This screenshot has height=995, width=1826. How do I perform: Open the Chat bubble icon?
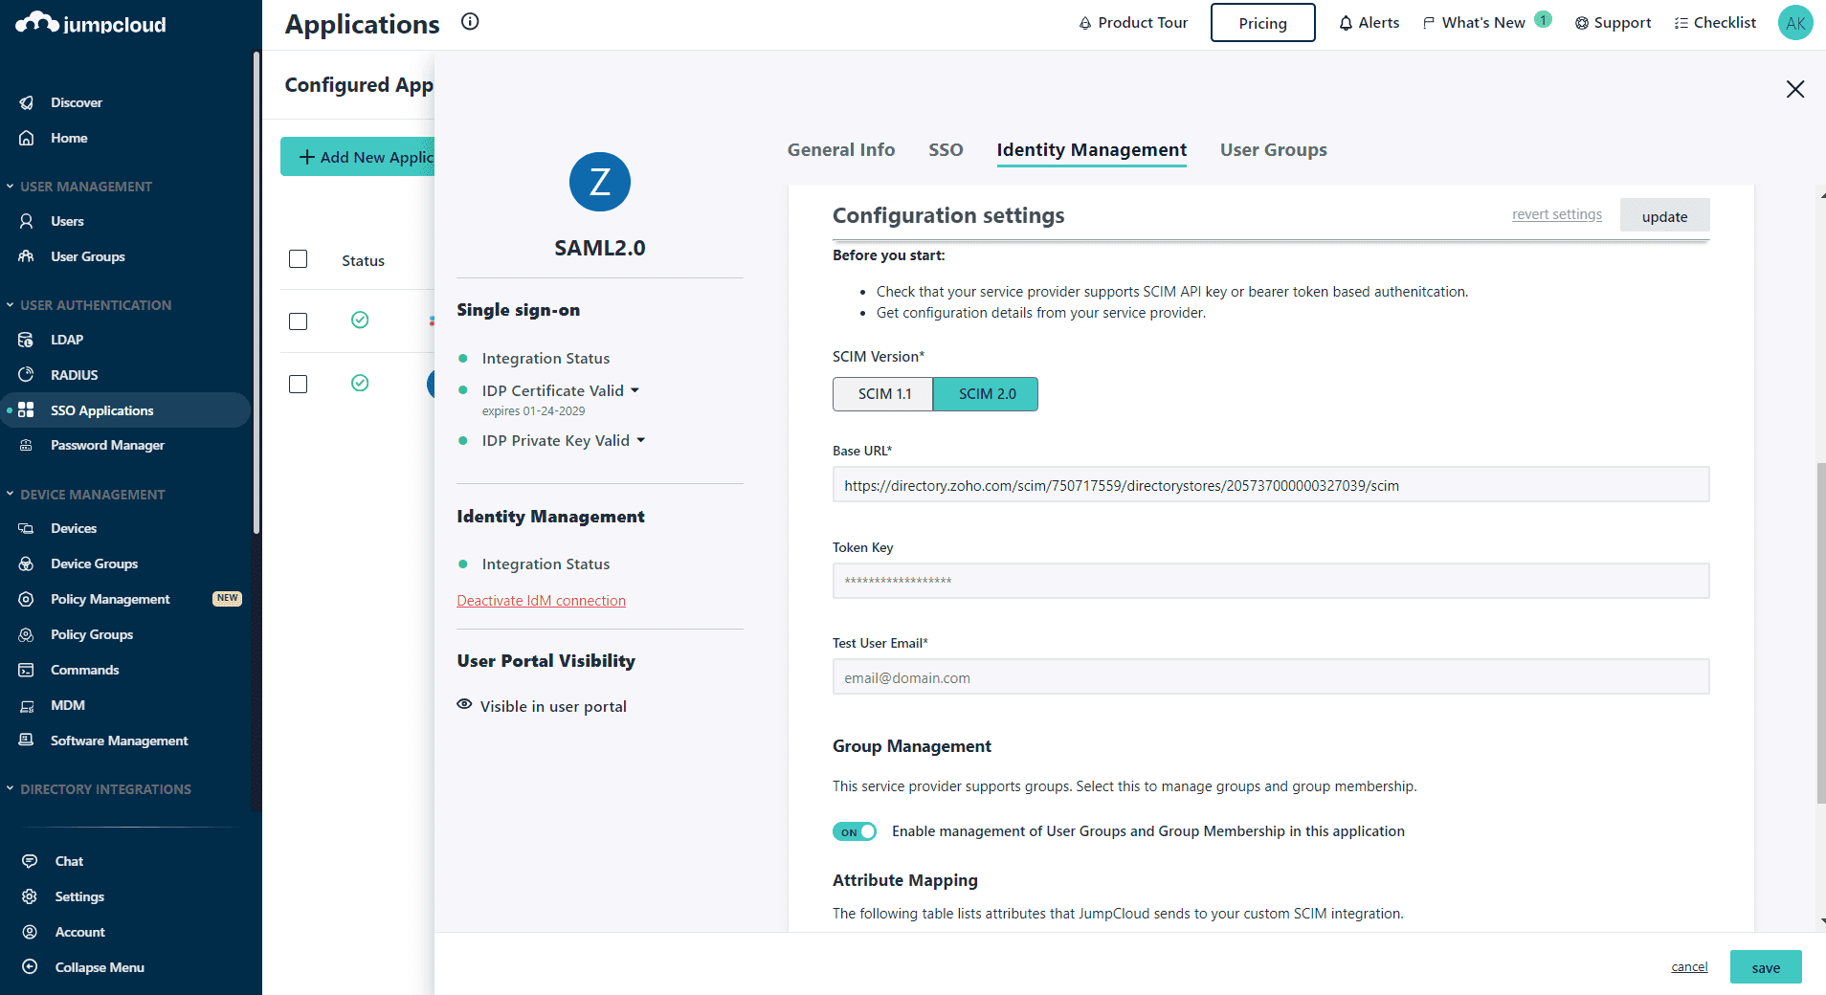[x=30, y=861]
